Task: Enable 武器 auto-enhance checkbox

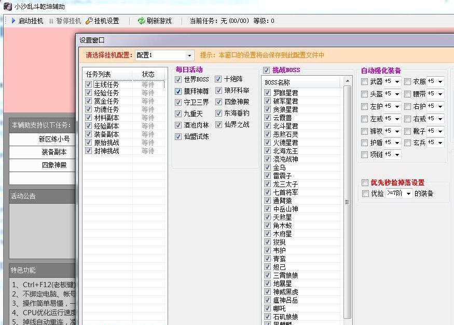Action: click(365, 82)
